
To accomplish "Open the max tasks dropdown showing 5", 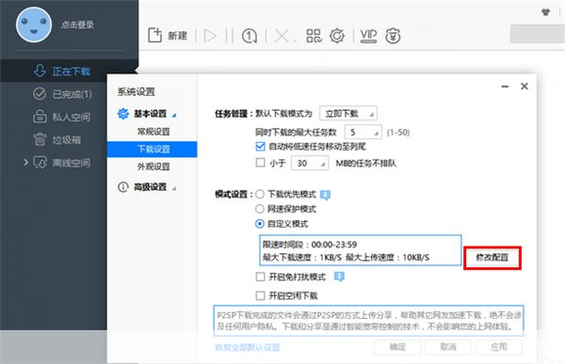I will [363, 133].
